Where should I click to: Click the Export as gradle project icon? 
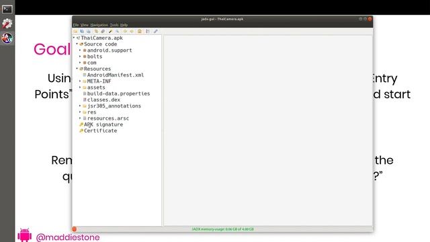click(x=88, y=32)
